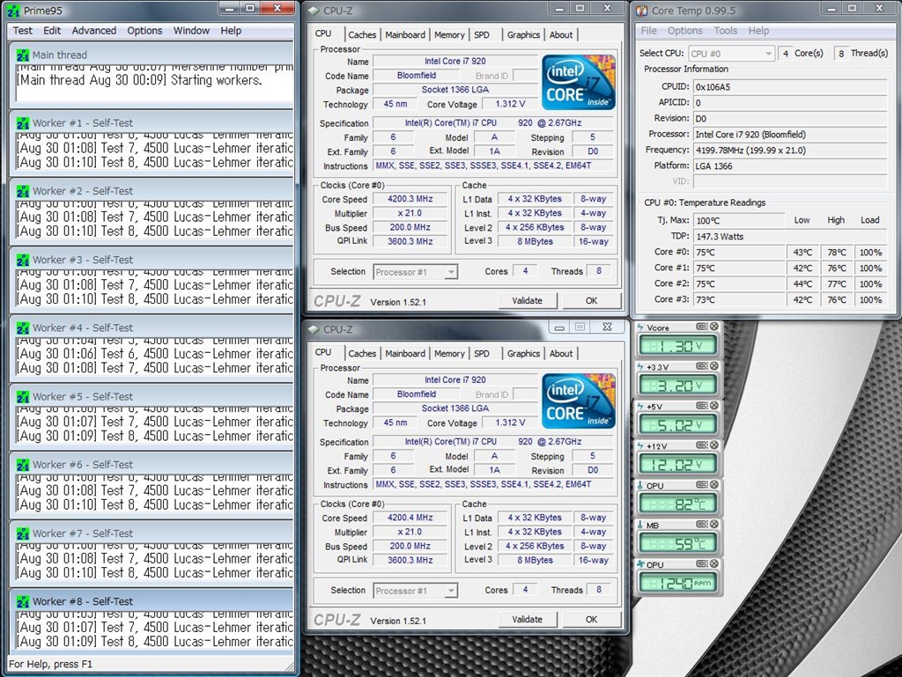This screenshot has height=677, width=902.
Task: Select the Worker #4 Self-Test window title
Action: click(x=83, y=327)
